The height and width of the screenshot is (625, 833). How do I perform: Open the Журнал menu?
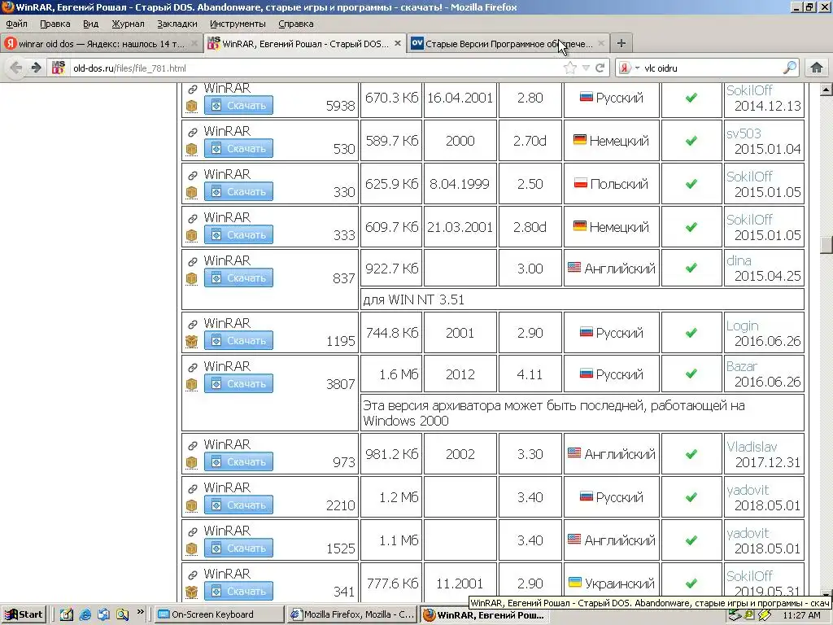[x=128, y=24]
